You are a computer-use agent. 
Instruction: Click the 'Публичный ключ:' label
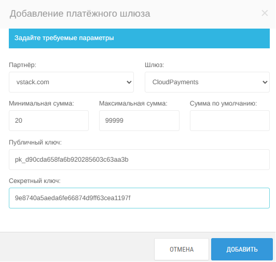(x=35, y=142)
